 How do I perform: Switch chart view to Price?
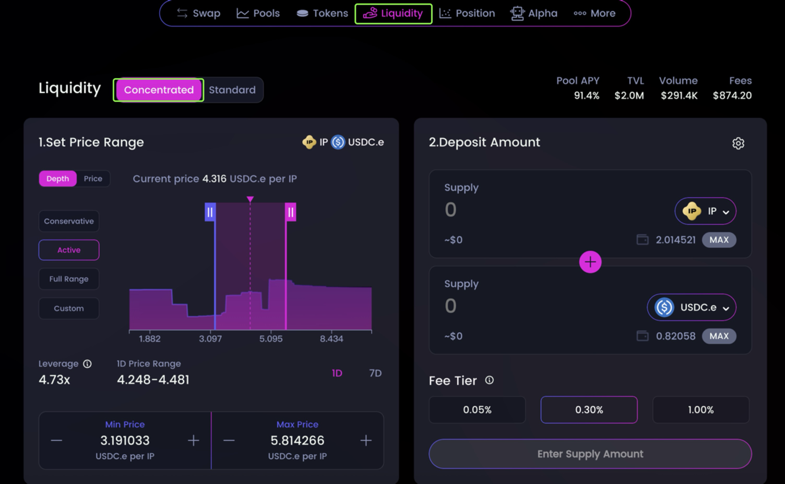coord(93,178)
